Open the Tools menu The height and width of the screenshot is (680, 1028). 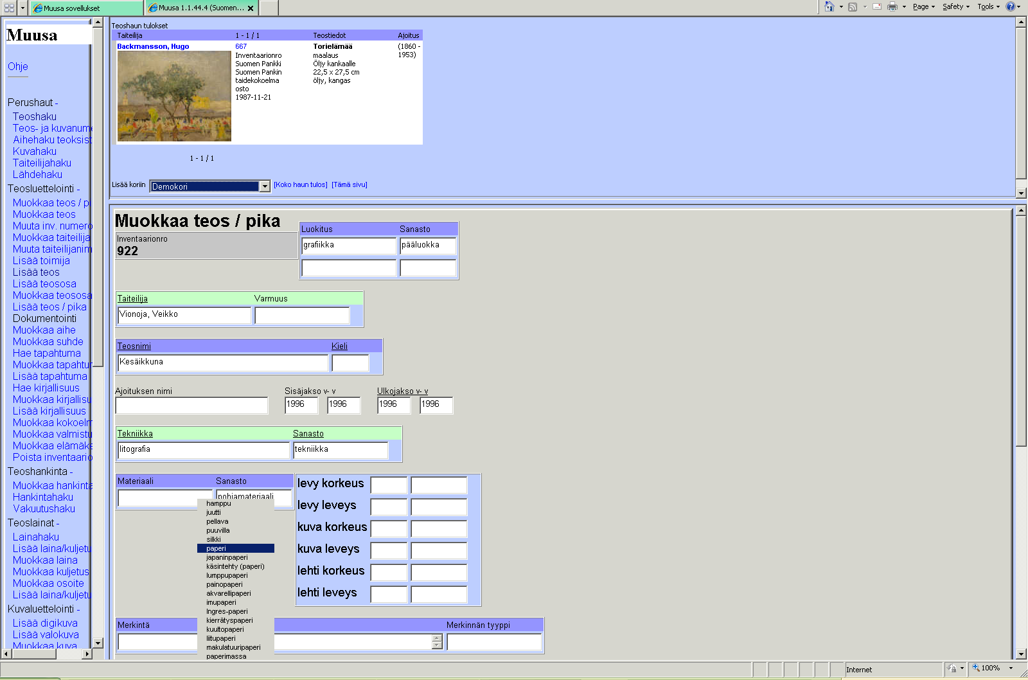coord(989,7)
